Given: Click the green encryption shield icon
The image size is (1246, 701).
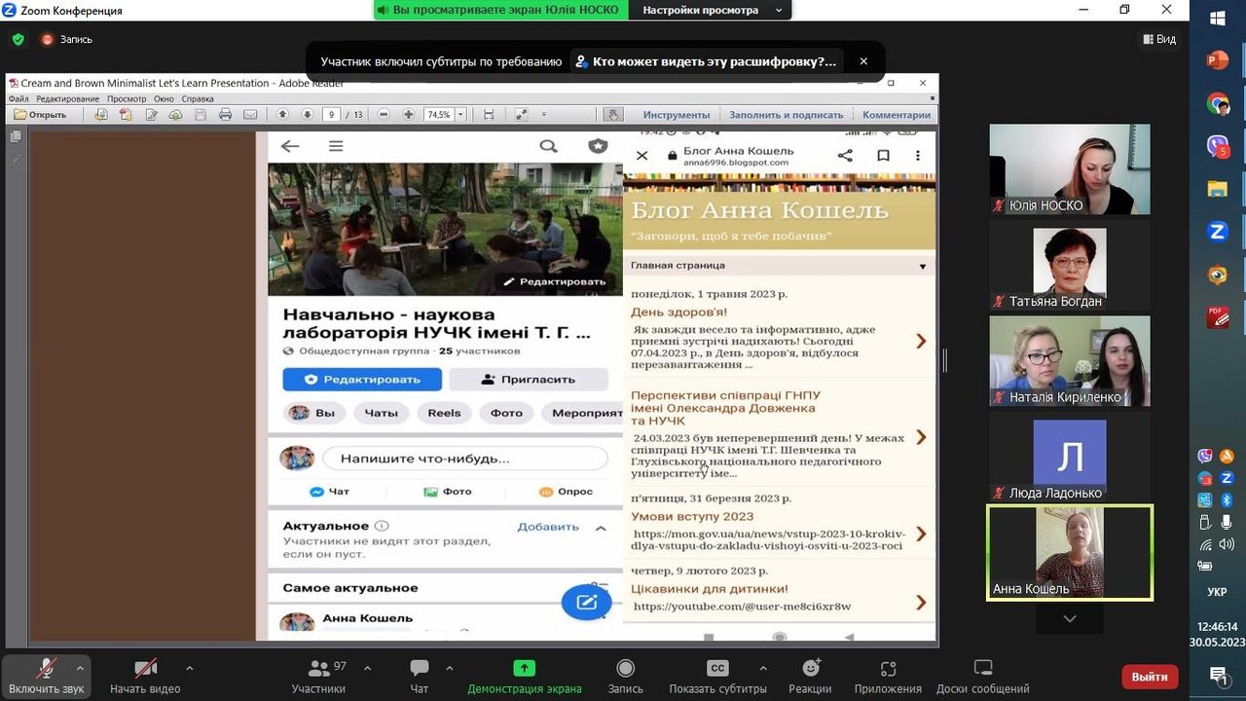Looking at the screenshot, I should (x=18, y=39).
